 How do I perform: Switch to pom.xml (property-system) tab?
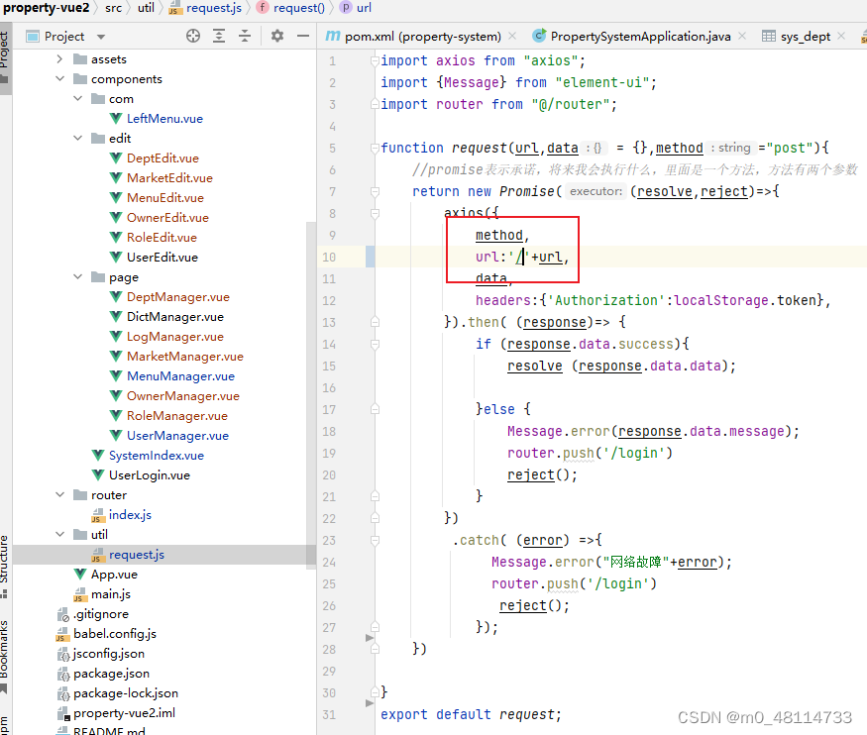click(x=422, y=37)
